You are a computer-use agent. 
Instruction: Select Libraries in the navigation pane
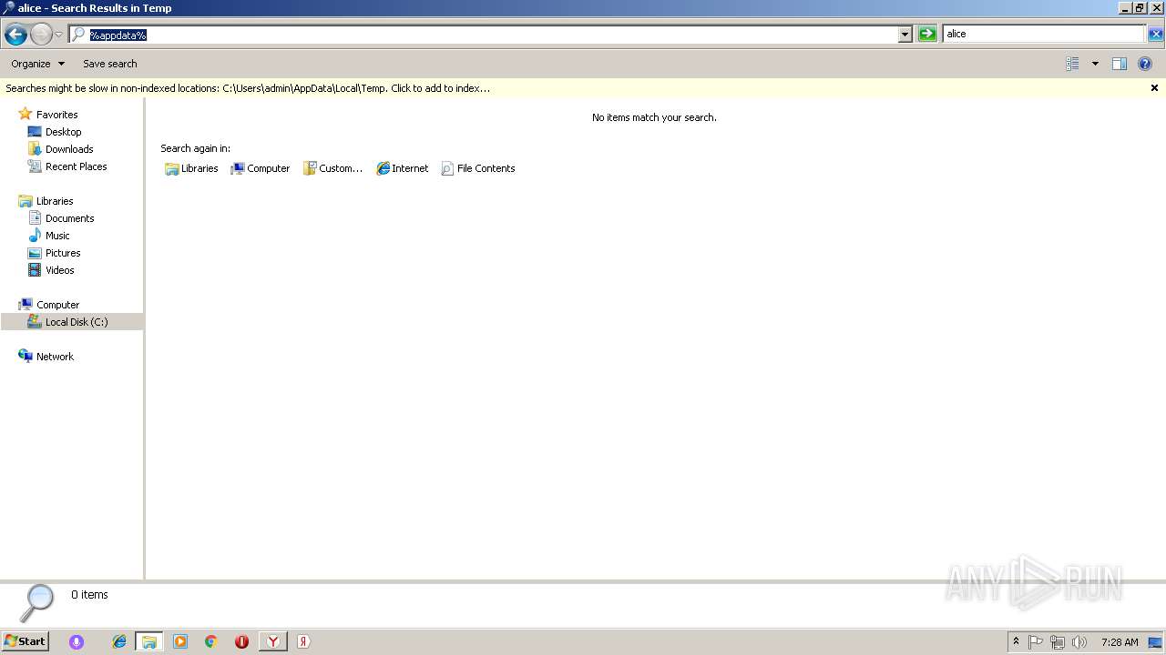tap(55, 201)
